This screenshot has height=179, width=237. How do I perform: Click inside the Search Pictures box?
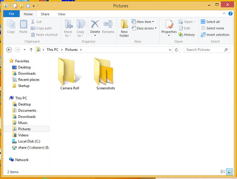tap(206, 49)
